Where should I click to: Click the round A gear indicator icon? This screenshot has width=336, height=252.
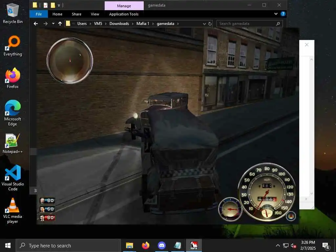[x=291, y=216]
